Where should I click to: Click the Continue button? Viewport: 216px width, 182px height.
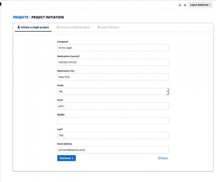pos(66,158)
